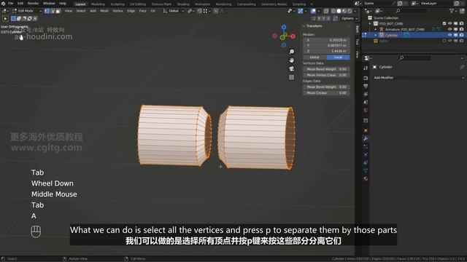The height and width of the screenshot is (262, 467).
Task: Click the zoom view magnifier icon
Action: tap(292, 52)
